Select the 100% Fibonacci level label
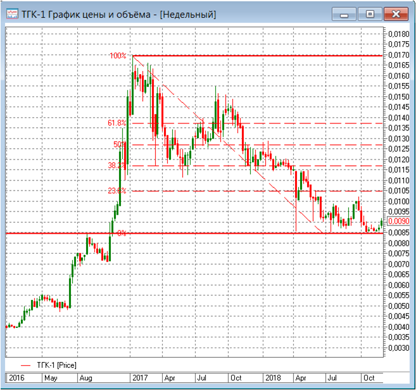Image resolution: width=416 pixels, height=390 pixels. click(118, 56)
